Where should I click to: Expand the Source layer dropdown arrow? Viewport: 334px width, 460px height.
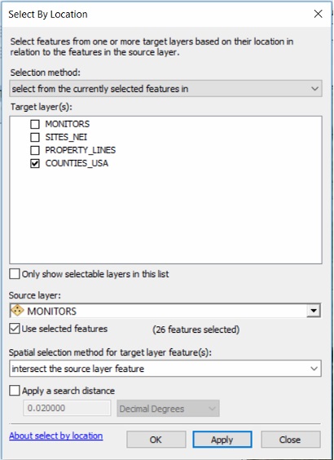(314, 311)
